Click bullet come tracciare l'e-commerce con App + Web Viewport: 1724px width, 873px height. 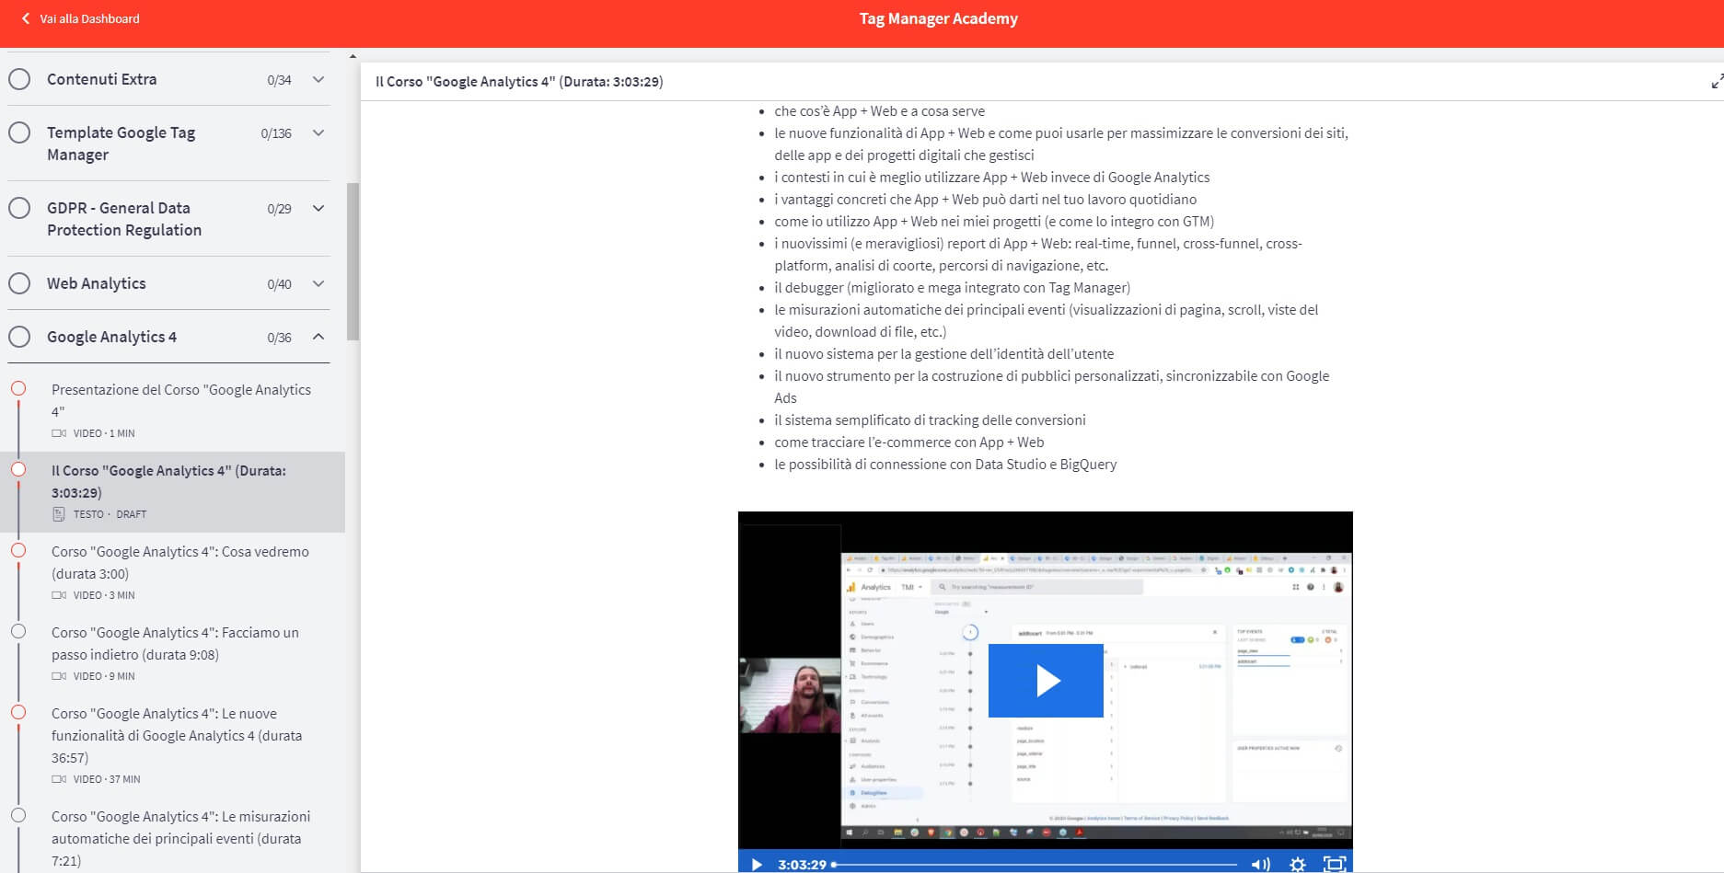(908, 442)
